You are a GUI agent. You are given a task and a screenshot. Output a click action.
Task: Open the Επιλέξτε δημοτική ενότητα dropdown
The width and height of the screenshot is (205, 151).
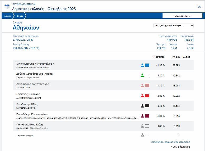pos(173,26)
